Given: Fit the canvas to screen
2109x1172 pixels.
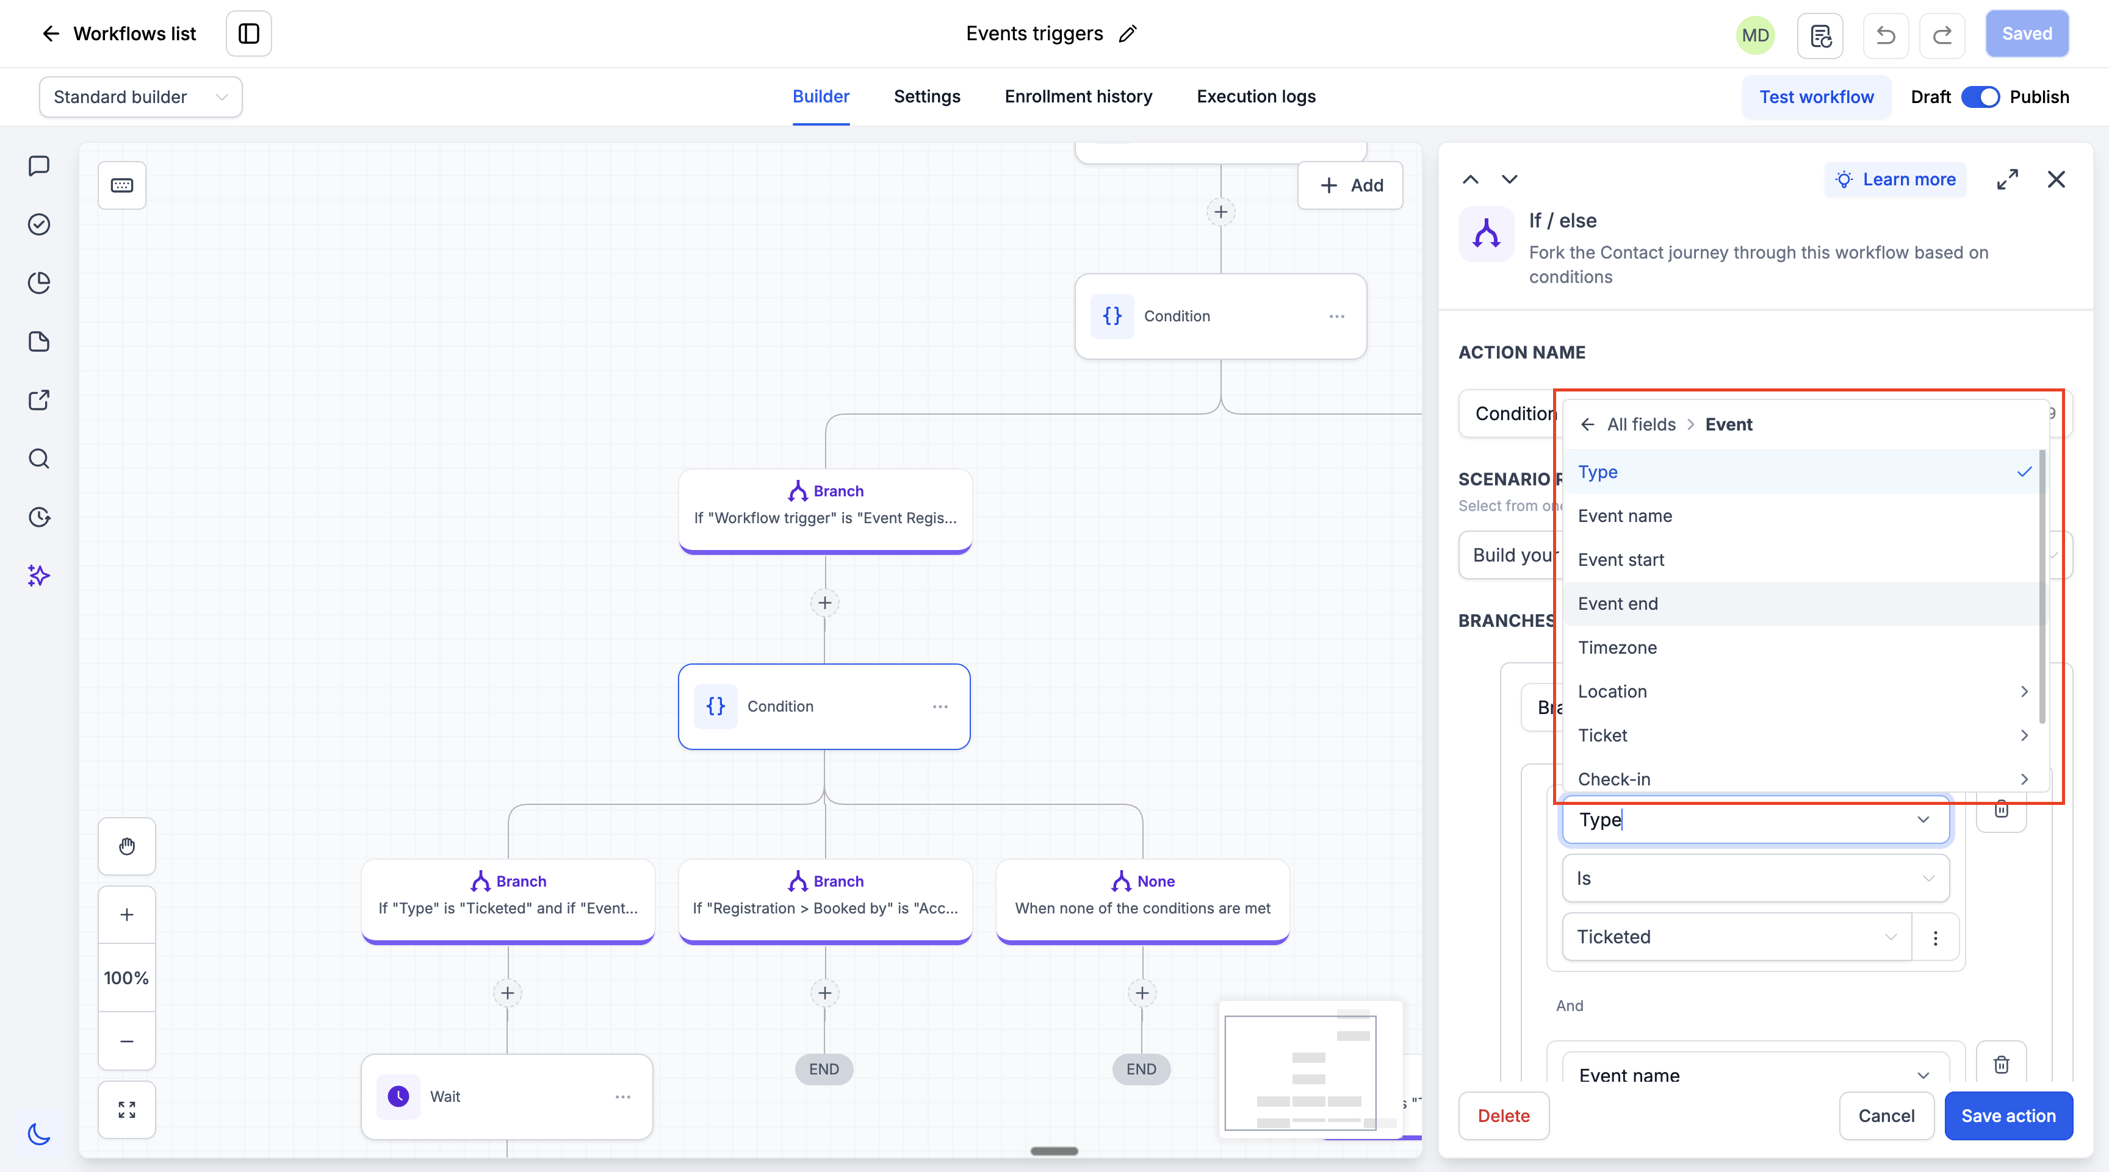Looking at the screenshot, I should [x=127, y=1110].
